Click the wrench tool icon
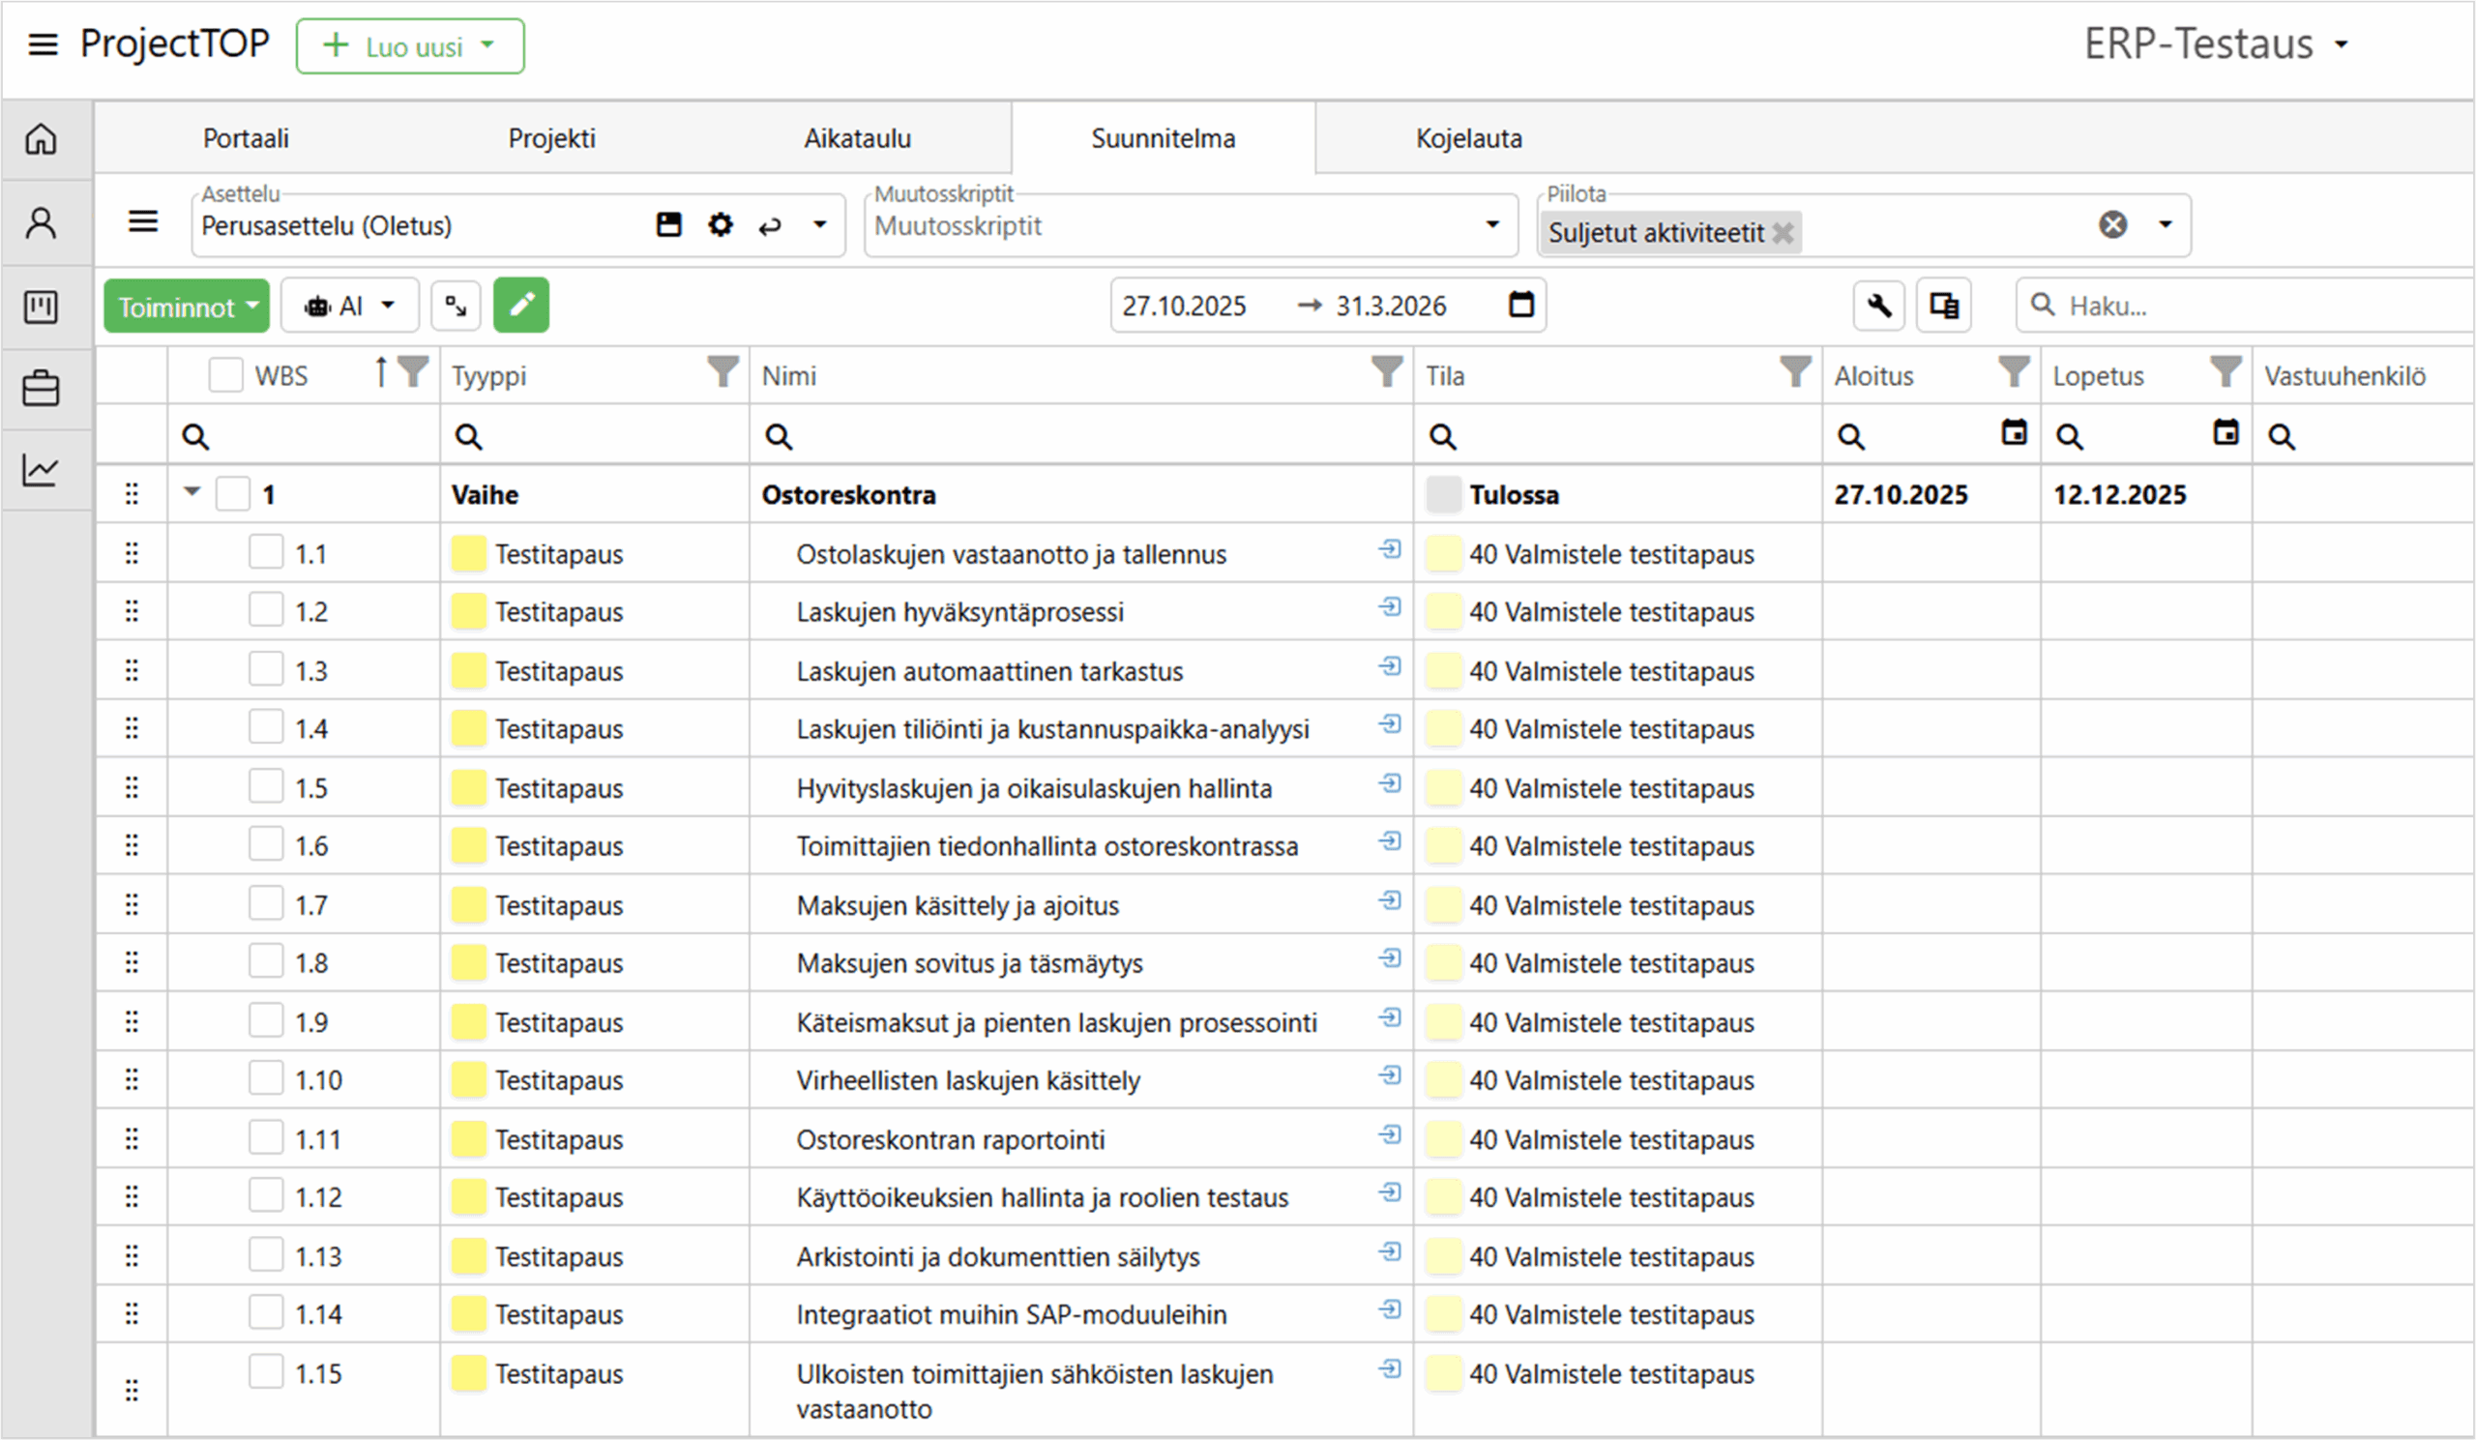Image resolution: width=2476 pixels, height=1440 pixels. coord(1877,306)
